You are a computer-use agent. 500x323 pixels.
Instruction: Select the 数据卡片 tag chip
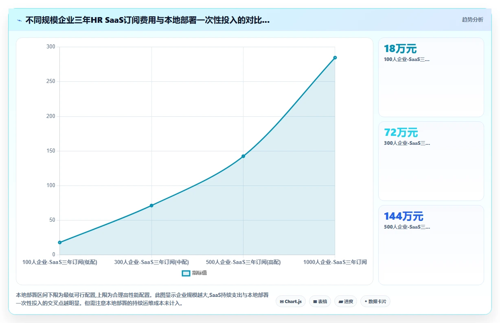point(375,301)
